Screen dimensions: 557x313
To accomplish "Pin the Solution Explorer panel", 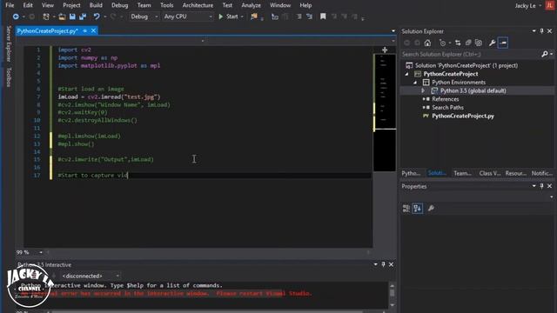I will tap(541, 31).
